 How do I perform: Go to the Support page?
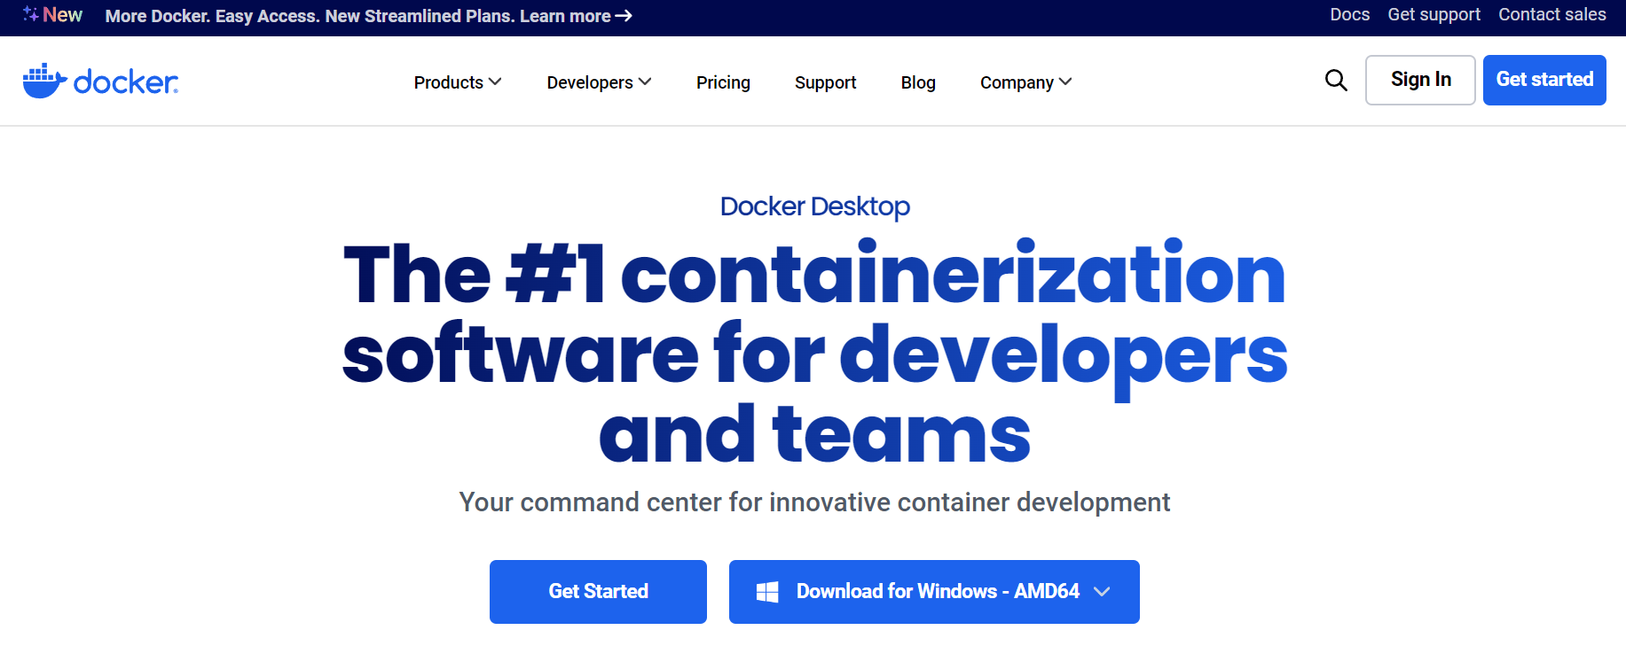[825, 82]
